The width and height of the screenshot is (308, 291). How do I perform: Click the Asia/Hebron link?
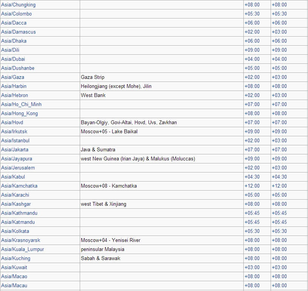click(14, 95)
